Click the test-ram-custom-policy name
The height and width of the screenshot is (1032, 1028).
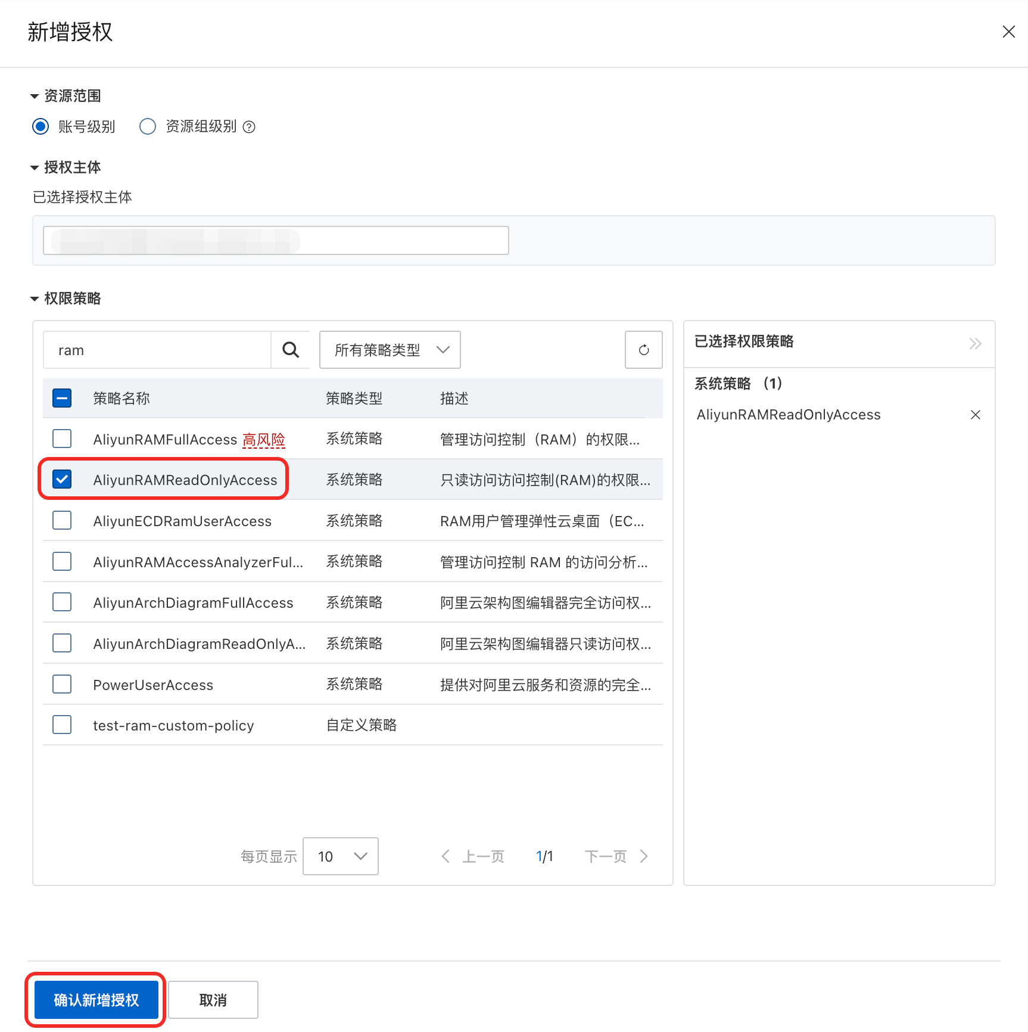[x=173, y=726]
